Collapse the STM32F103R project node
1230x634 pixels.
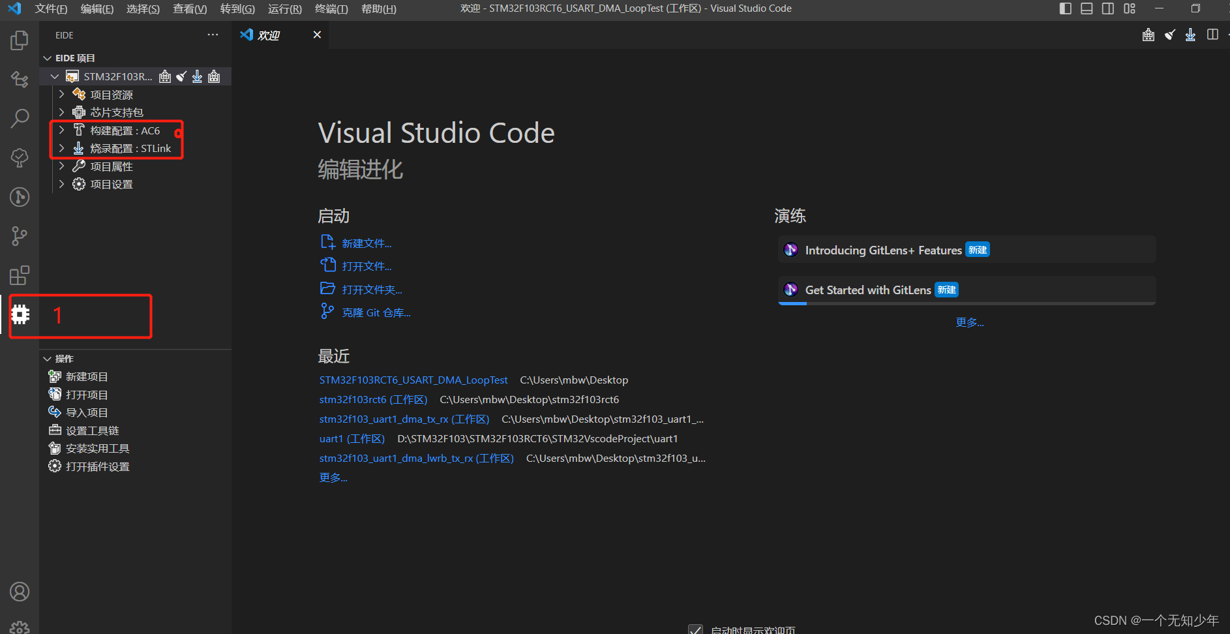tap(55, 76)
